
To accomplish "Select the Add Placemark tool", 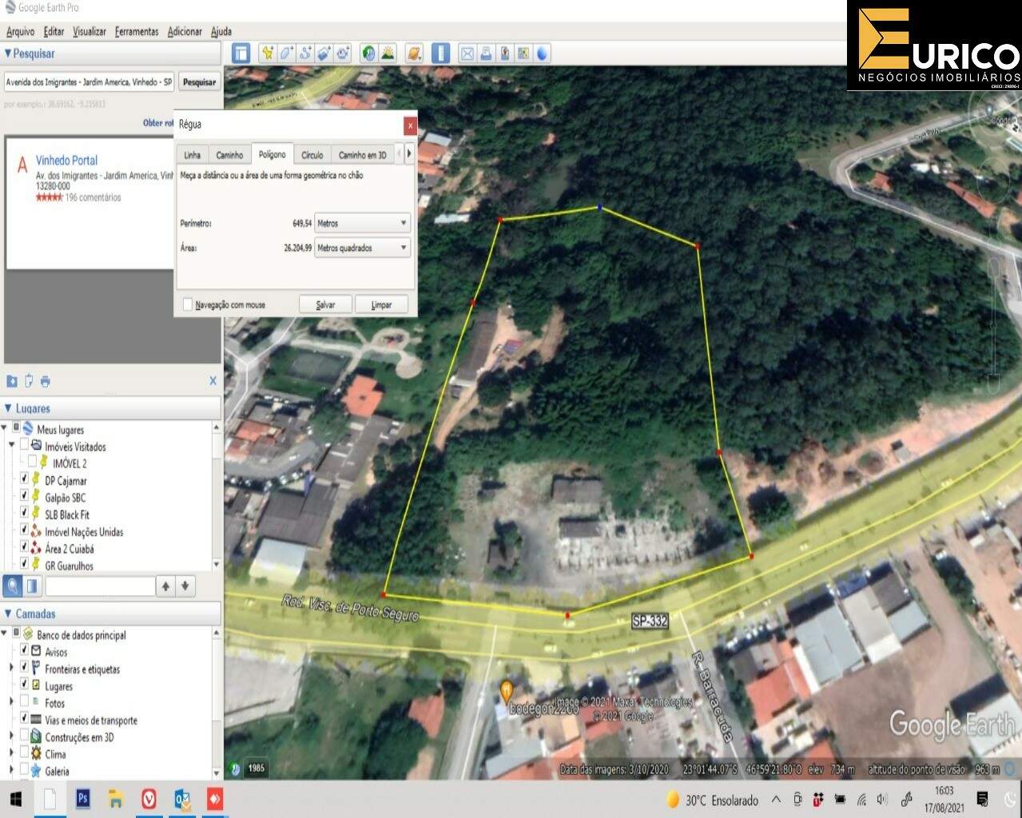I will point(268,54).
